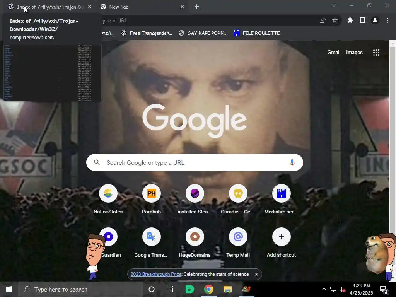Start voice search with microphone icon
The image size is (396, 297).
click(x=292, y=163)
